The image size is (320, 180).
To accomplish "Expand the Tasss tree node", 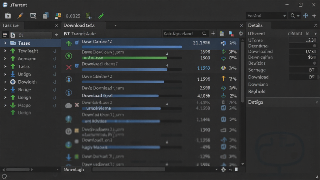I will click(x=5, y=66).
